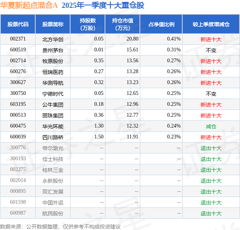240x230 pixels.
Task: Click stock code 600987
Action: (18, 213)
